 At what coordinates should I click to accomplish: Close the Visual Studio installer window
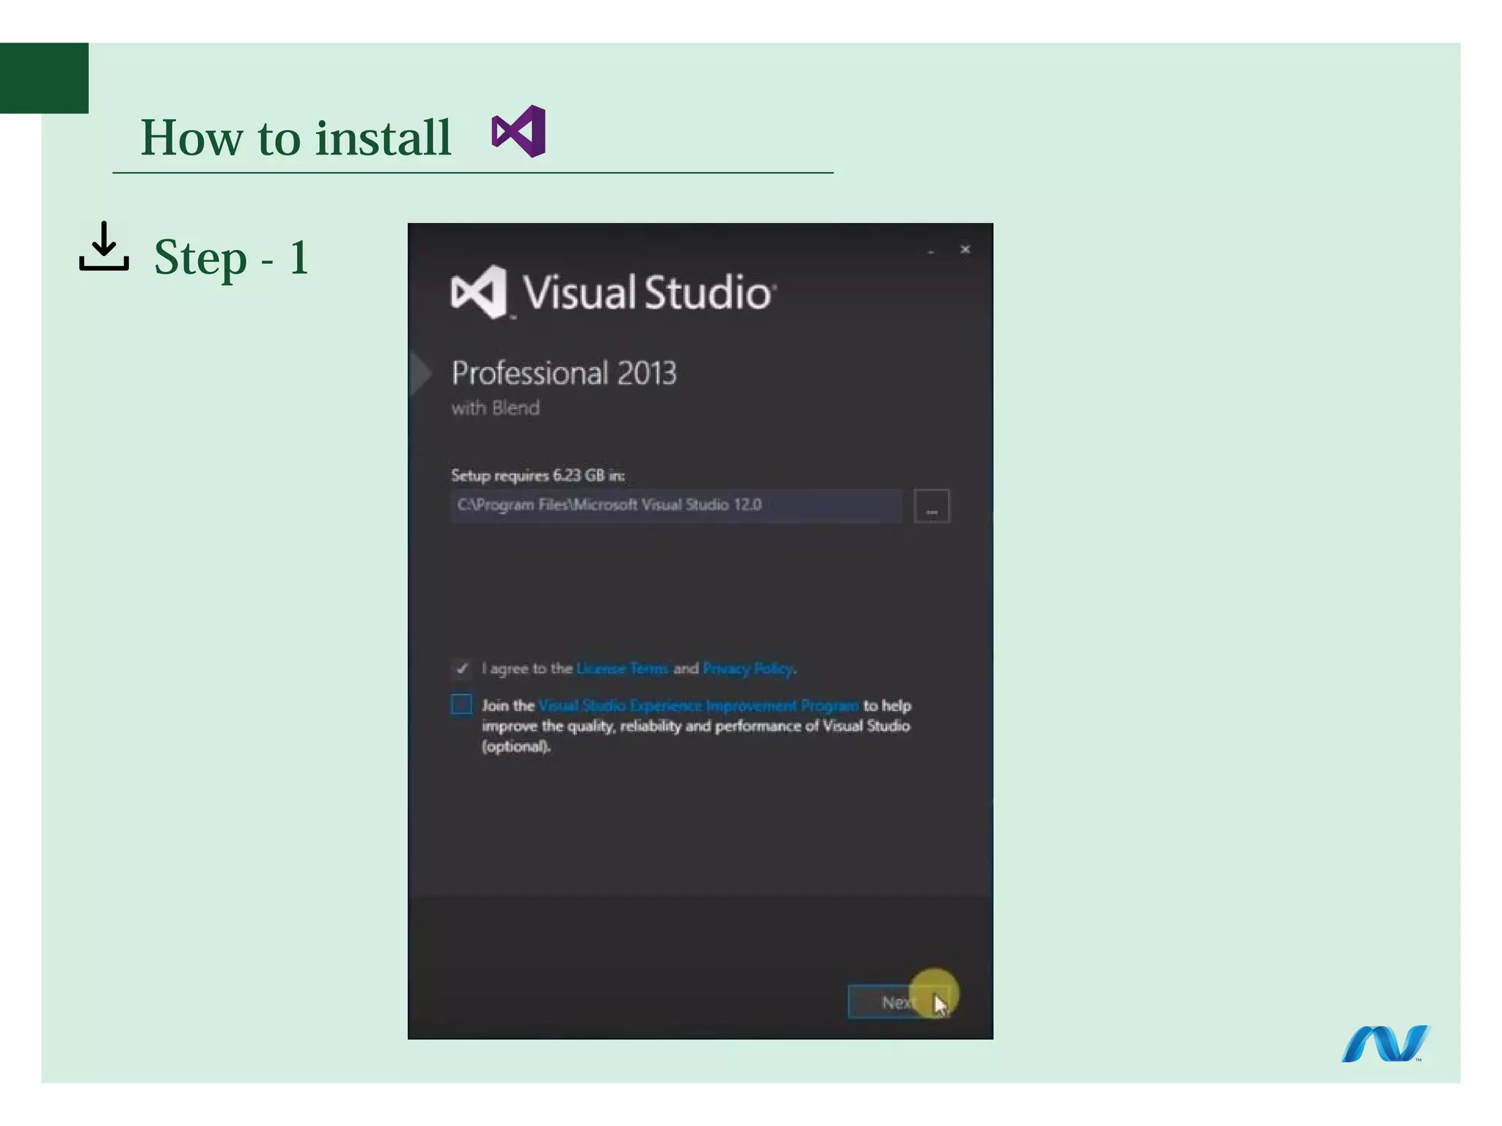(965, 249)
